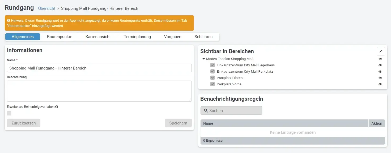Toggle the eye for Einkaufszentrum City Mall Lagerhaus
391x153 pixels.
tap(380, 65)
